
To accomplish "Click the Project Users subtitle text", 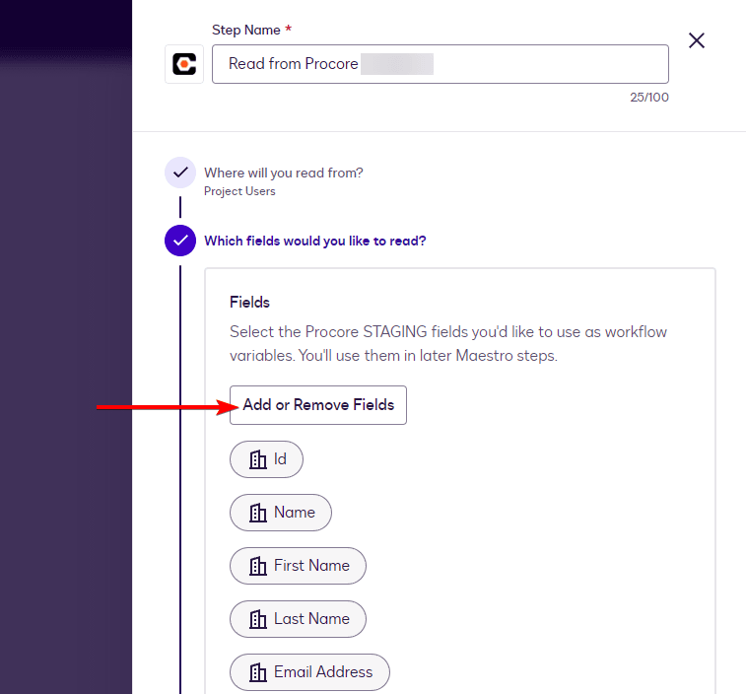I will 239,191.
